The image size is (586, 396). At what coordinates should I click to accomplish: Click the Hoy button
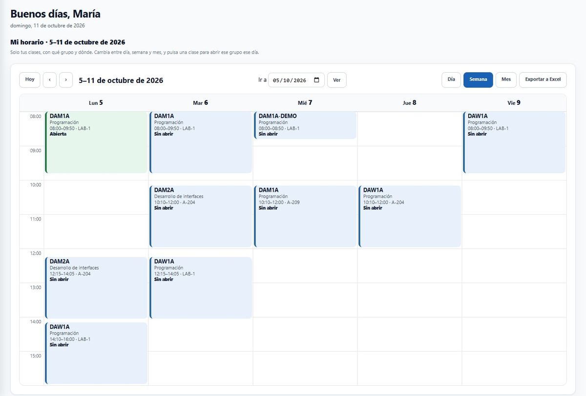click(x=30, y=79)
